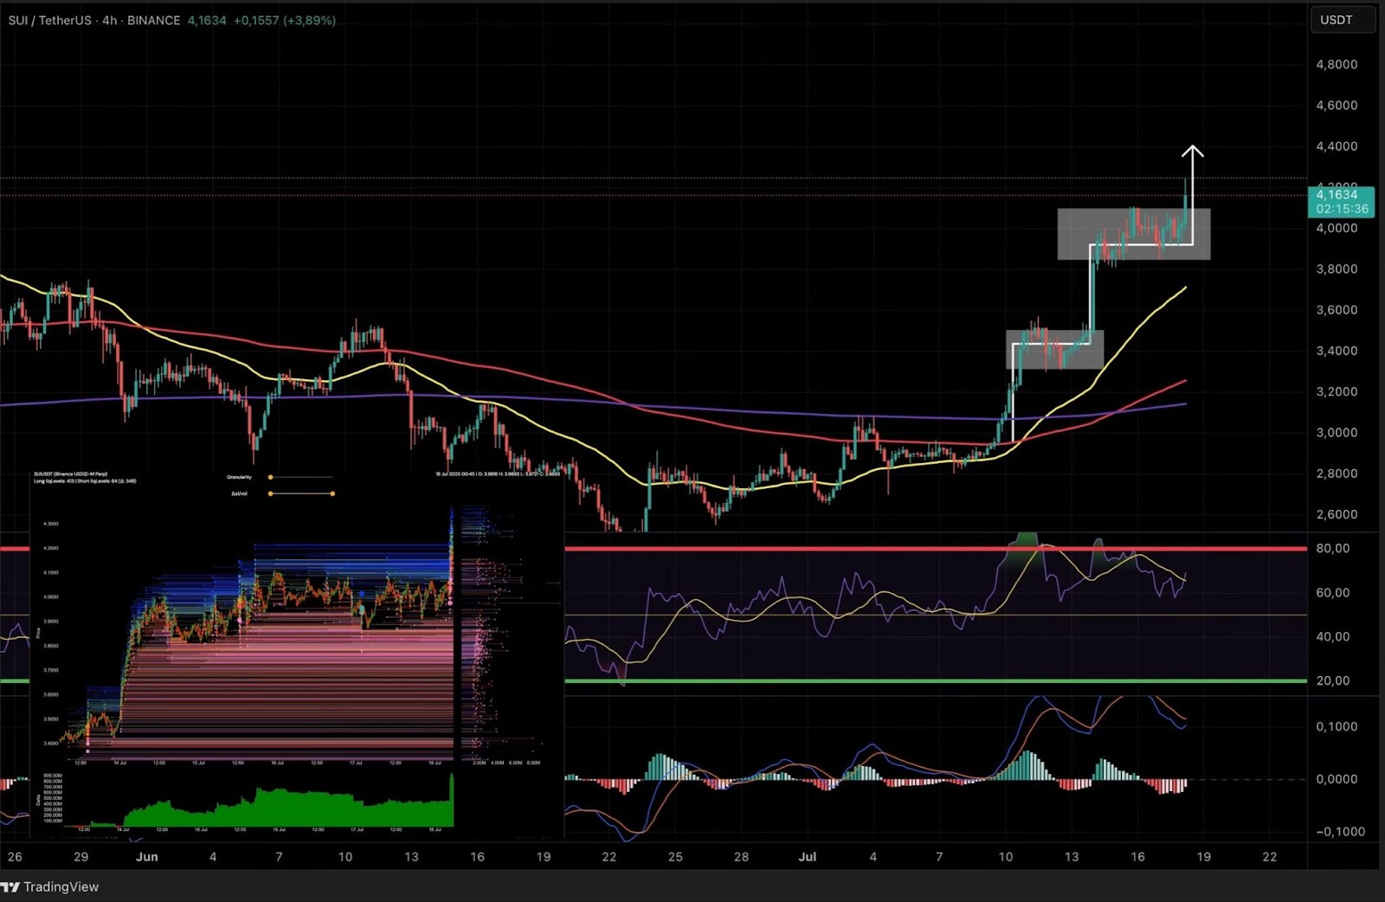Click the MACD 0,0000 scale label
The height and width of the screenshot is (902, 1385).
tap(1337, 779)
